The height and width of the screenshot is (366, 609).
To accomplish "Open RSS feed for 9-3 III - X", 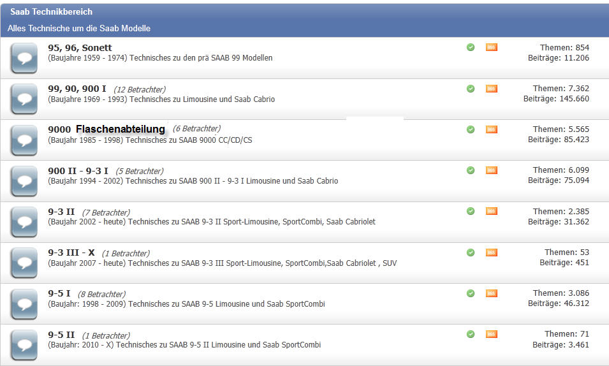I will [x=491, y=253].
